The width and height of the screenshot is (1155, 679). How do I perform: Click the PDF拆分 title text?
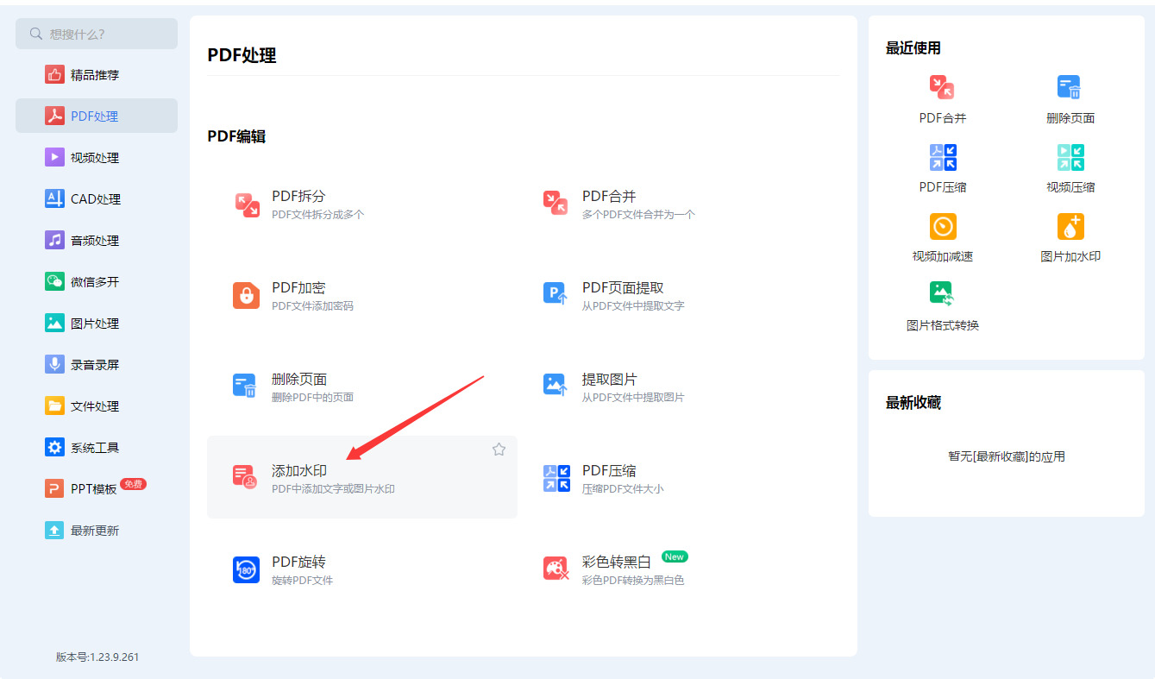[298, 197]
